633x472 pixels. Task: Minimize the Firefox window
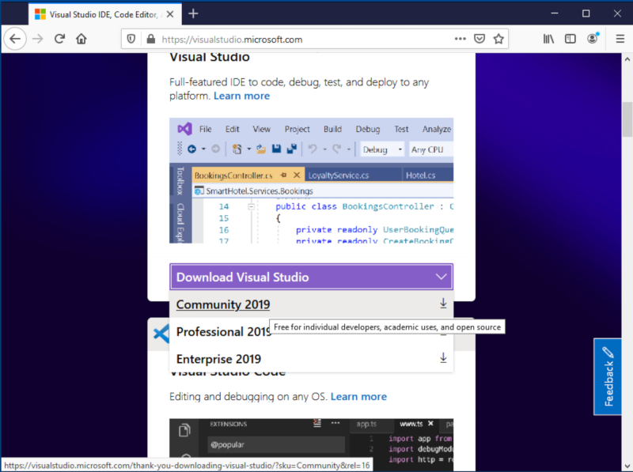pyautogui.click(x=555, y=13)
